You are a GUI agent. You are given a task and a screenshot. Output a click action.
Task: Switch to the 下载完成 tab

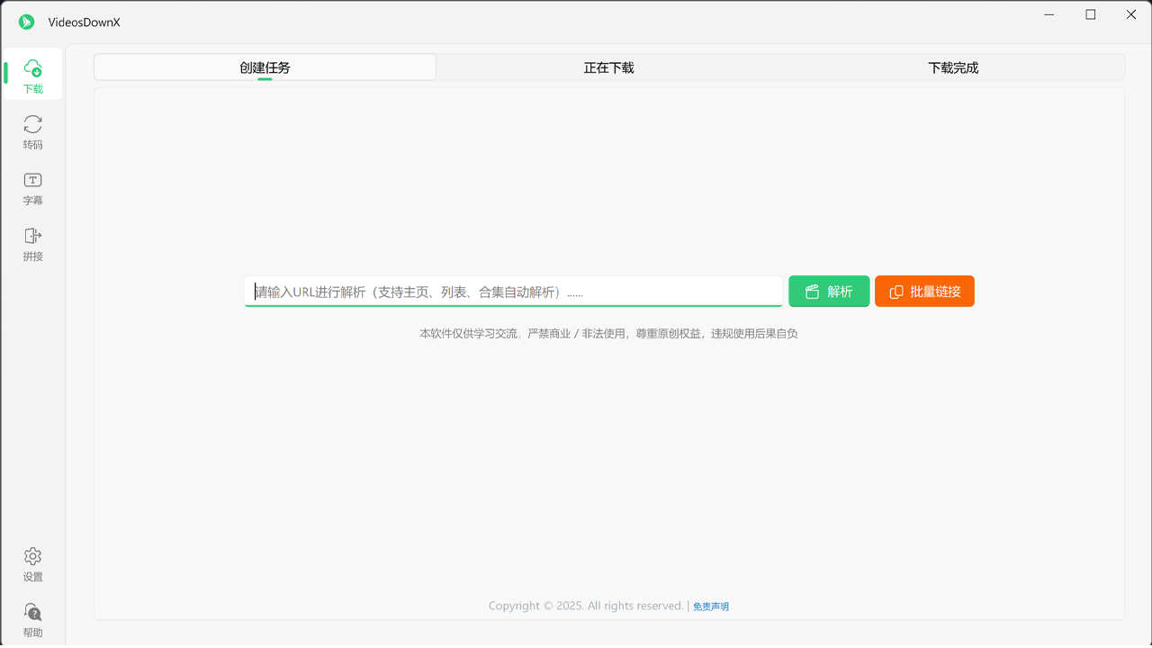click(953, 67)
